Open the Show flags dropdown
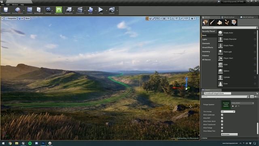 click(x=28, y=18)
